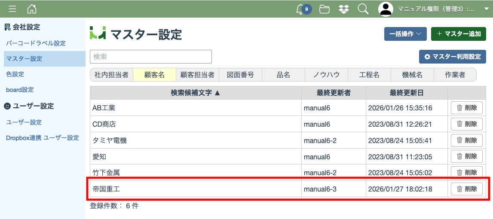493x219 pixels.
Task: Go to home via house icon
Action: (x=32, y=9)
